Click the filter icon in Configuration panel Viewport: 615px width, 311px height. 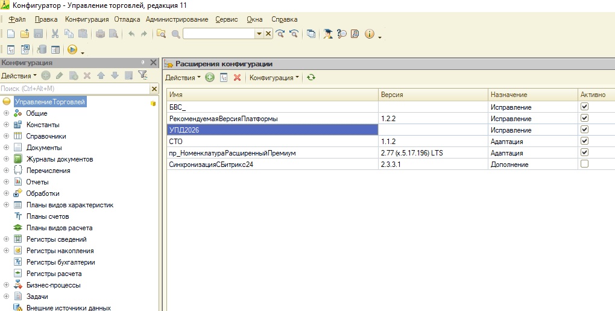tap(142, 75)
